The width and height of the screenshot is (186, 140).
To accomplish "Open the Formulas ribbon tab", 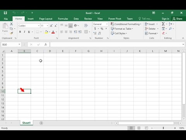I will click(x=63, y=19).
